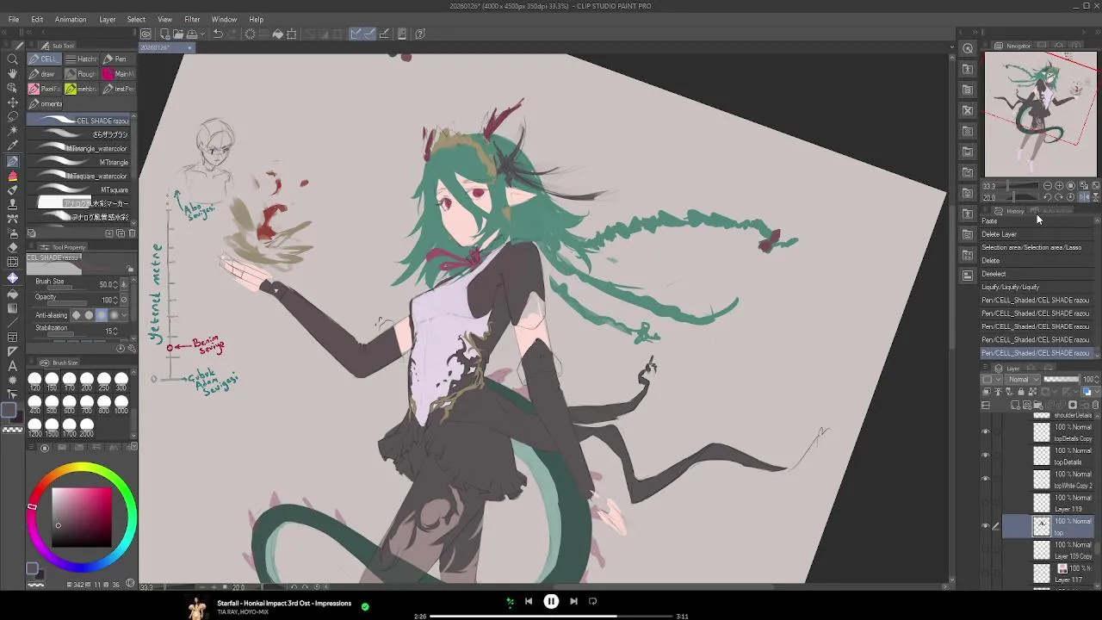Screen dimensions: 1102x620
Task: Open the Window menu
Action: 224,19
